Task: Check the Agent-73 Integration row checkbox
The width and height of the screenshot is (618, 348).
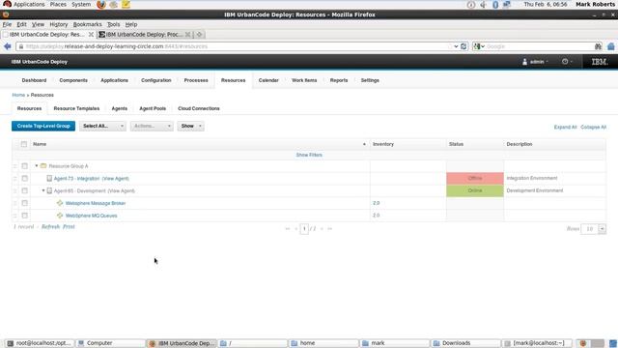Action: [24, 178]
